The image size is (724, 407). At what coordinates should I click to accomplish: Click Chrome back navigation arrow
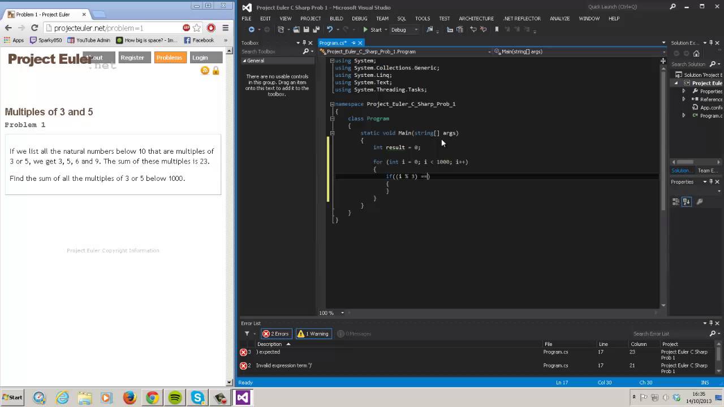(8, 28)
